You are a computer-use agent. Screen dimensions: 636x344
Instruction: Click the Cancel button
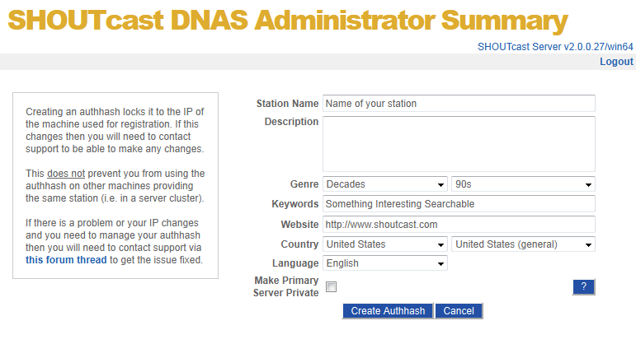coord(459,310)
